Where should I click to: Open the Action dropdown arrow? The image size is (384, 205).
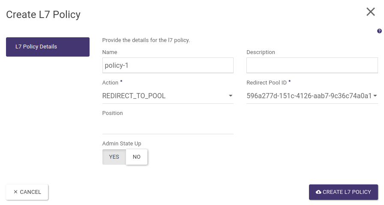pyautogui.click(x=231, y=96)
